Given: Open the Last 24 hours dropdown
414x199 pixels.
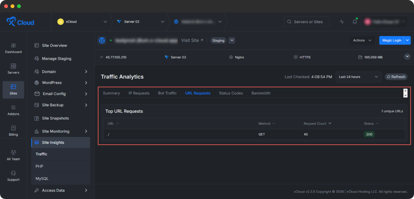Looking at the screenshot, I should [358, 77].
